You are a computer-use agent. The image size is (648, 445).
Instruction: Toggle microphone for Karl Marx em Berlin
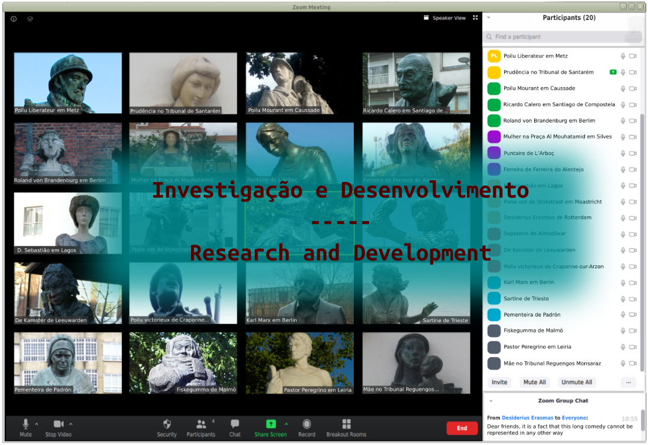coord(623,282)
